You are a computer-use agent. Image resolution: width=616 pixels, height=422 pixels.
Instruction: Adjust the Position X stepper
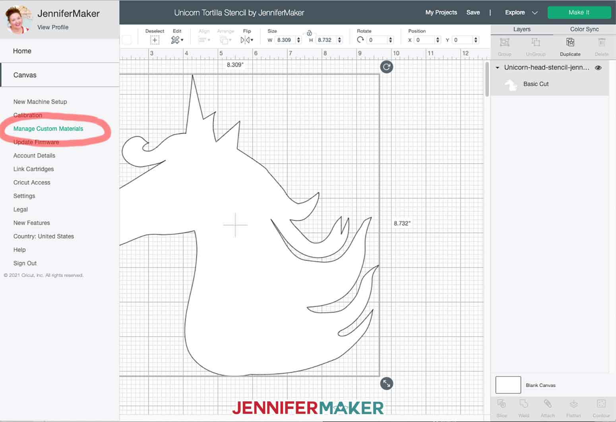tap(438, 40)
